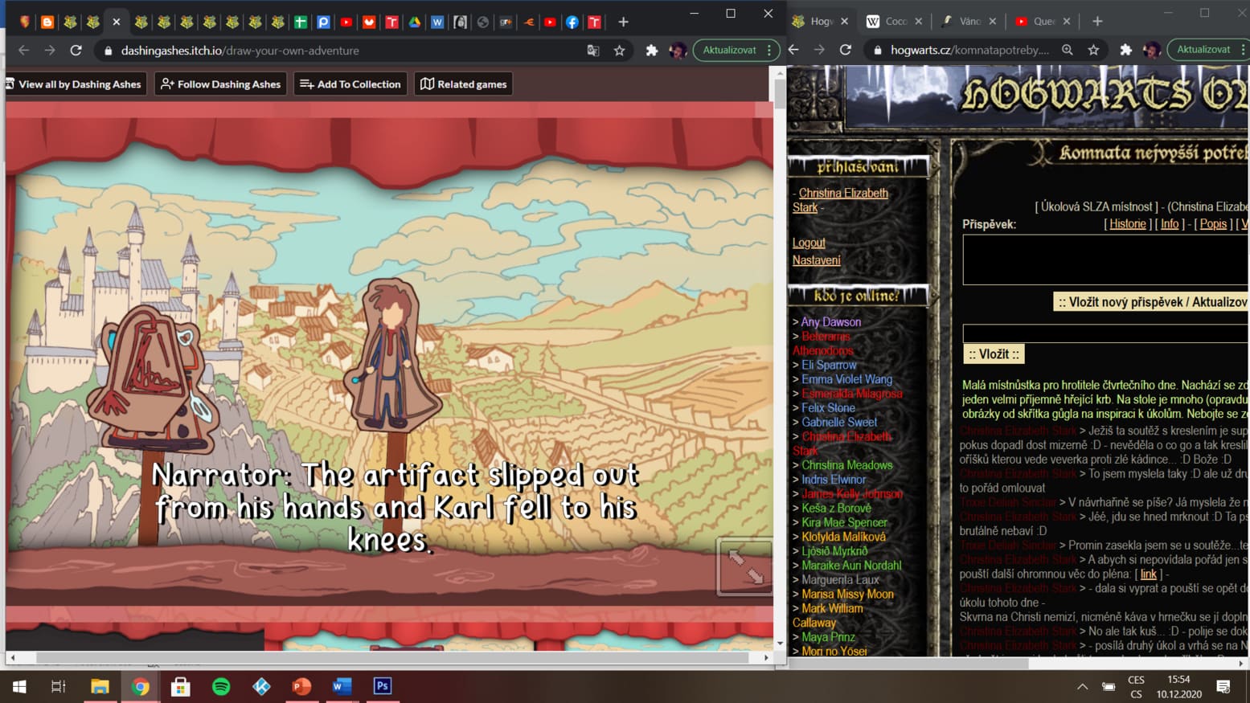
Task: Switch to the Pandora P tab
Action: [x=323, y=22]
